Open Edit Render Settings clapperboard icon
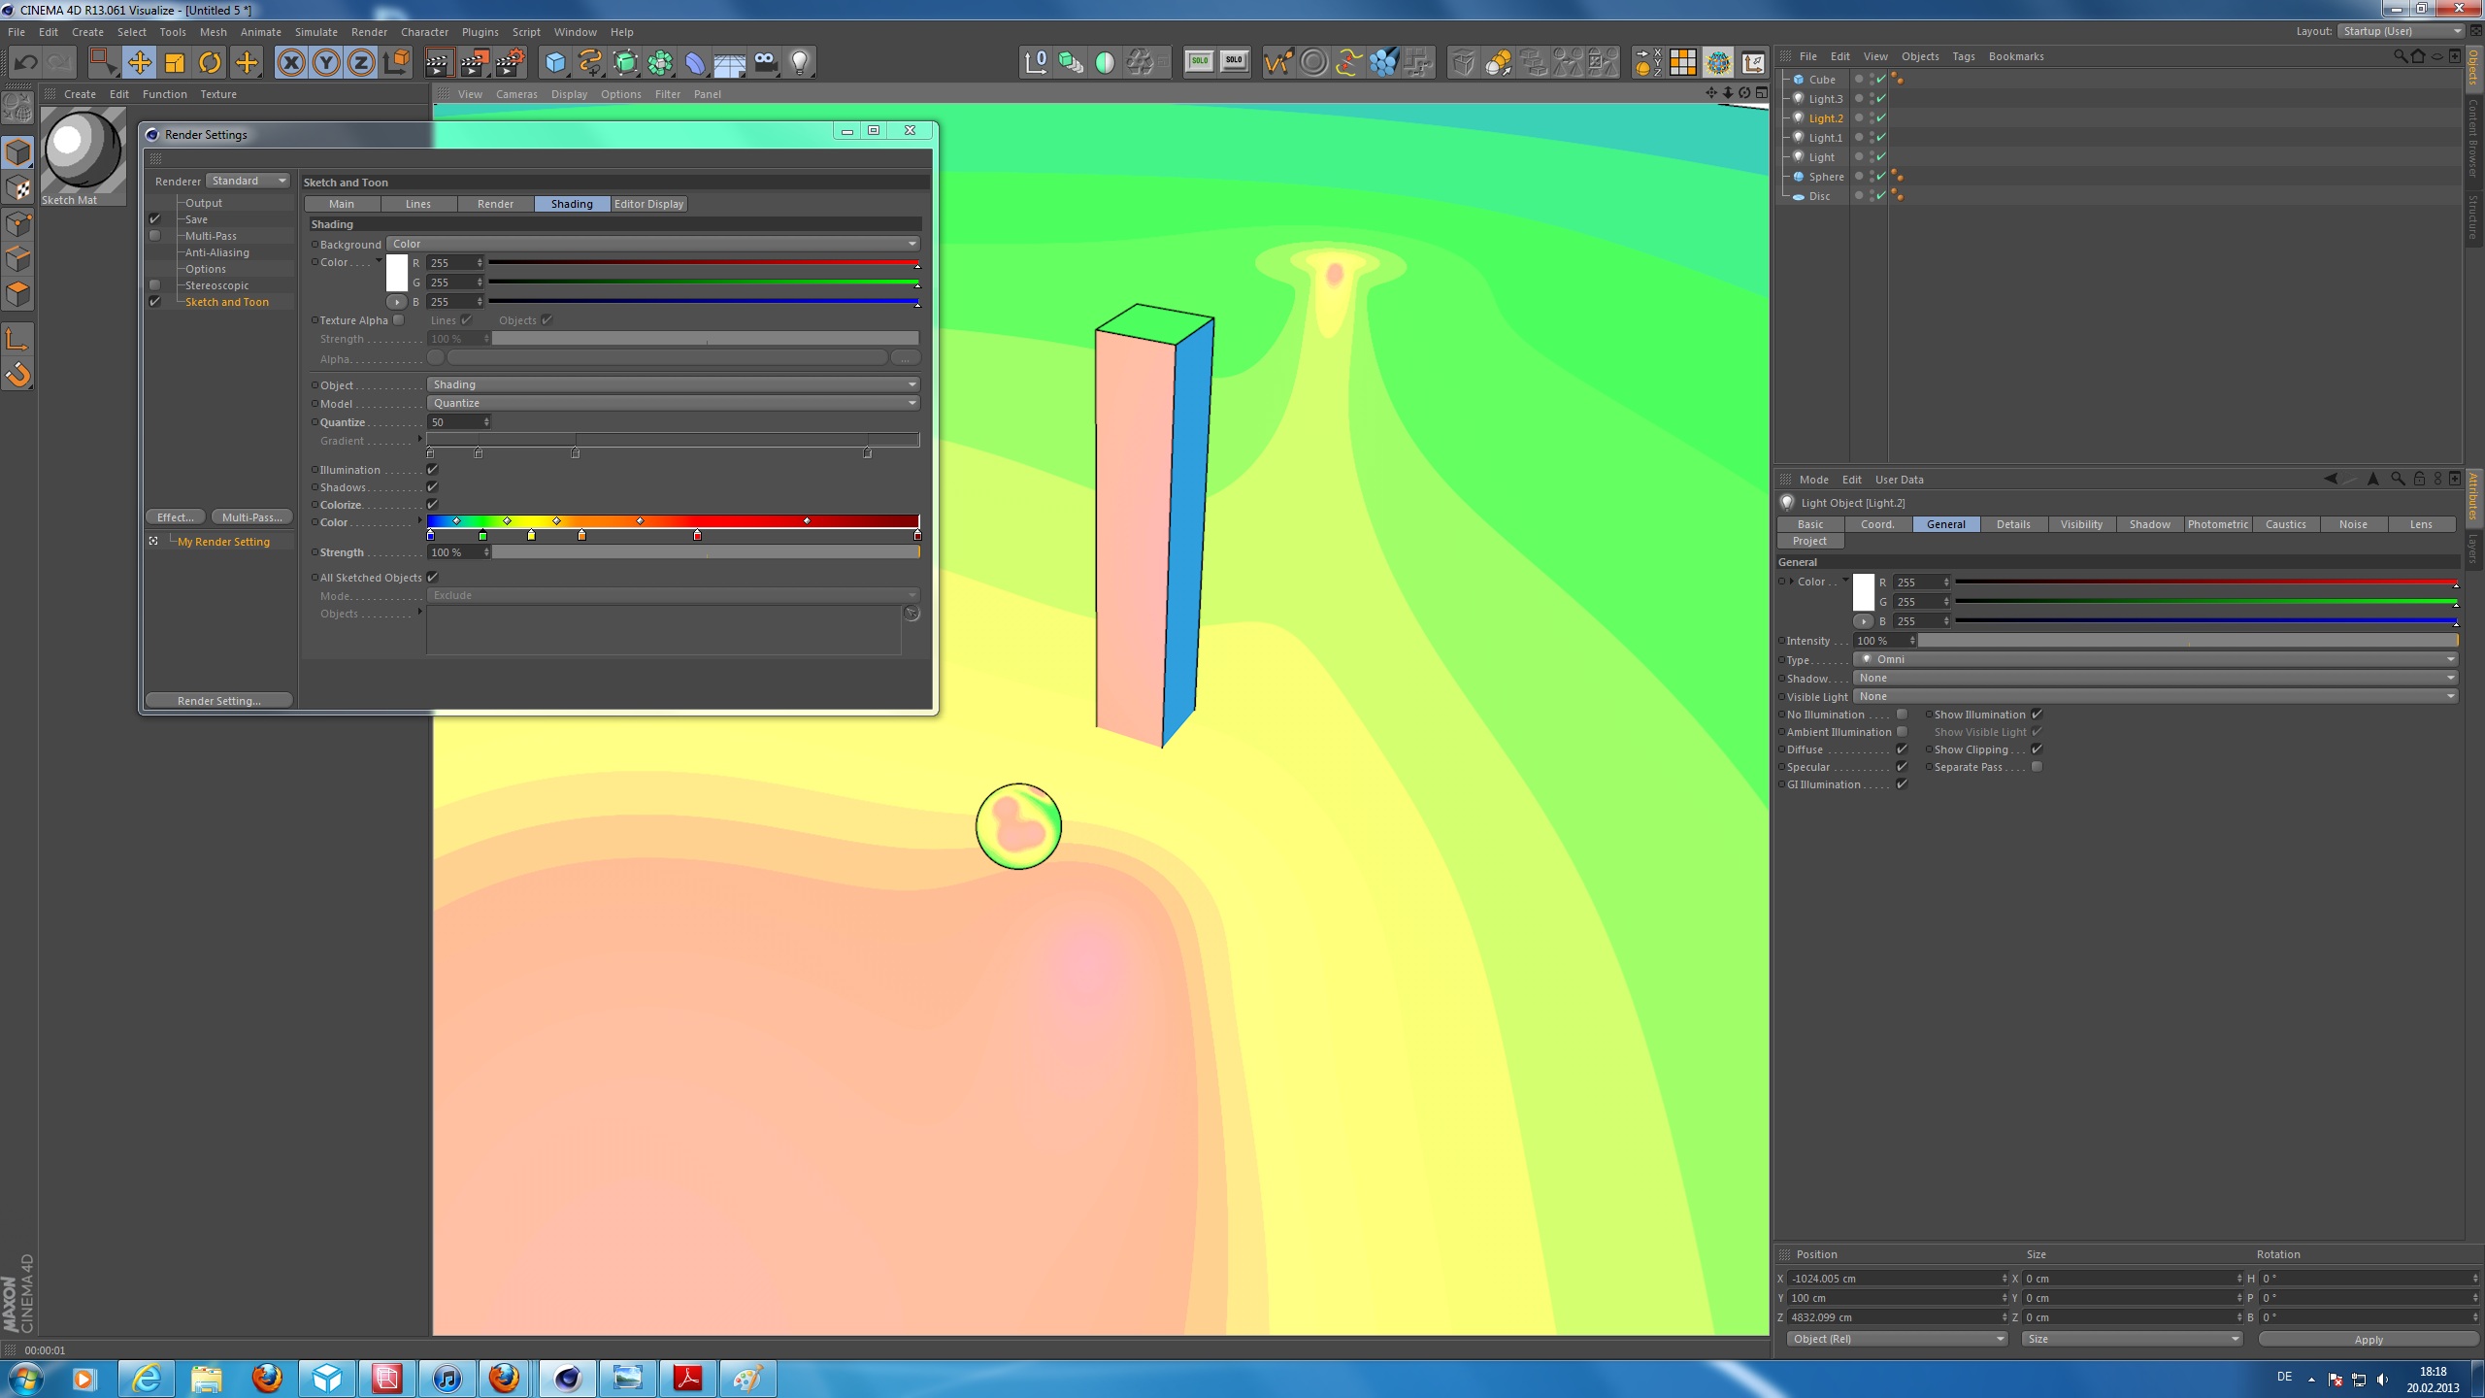Viewport: 2485px width, 1398px height. point(510,63)
